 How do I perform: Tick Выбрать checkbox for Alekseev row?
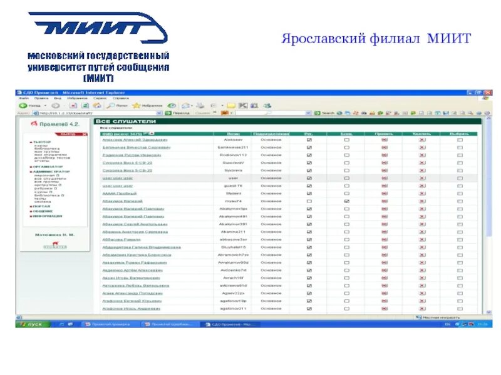[x=460, y=140]
